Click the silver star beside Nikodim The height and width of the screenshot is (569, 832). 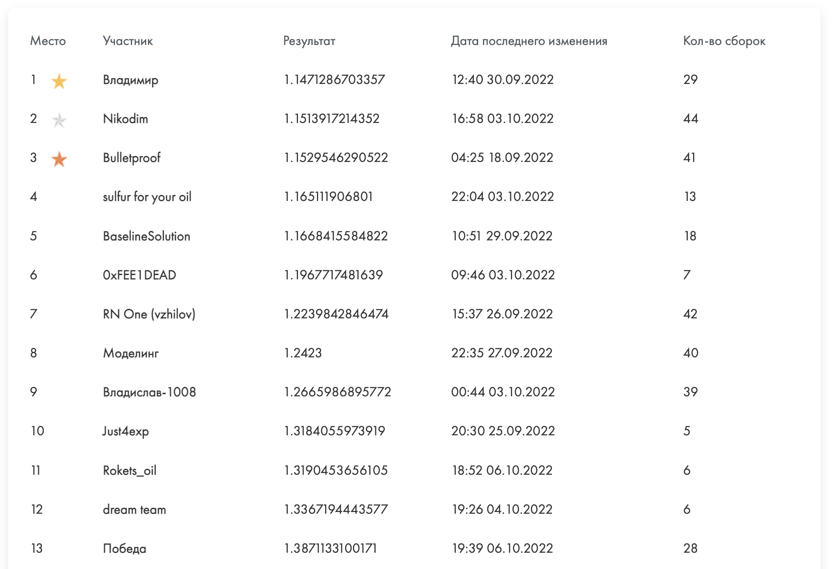point(59,120)
